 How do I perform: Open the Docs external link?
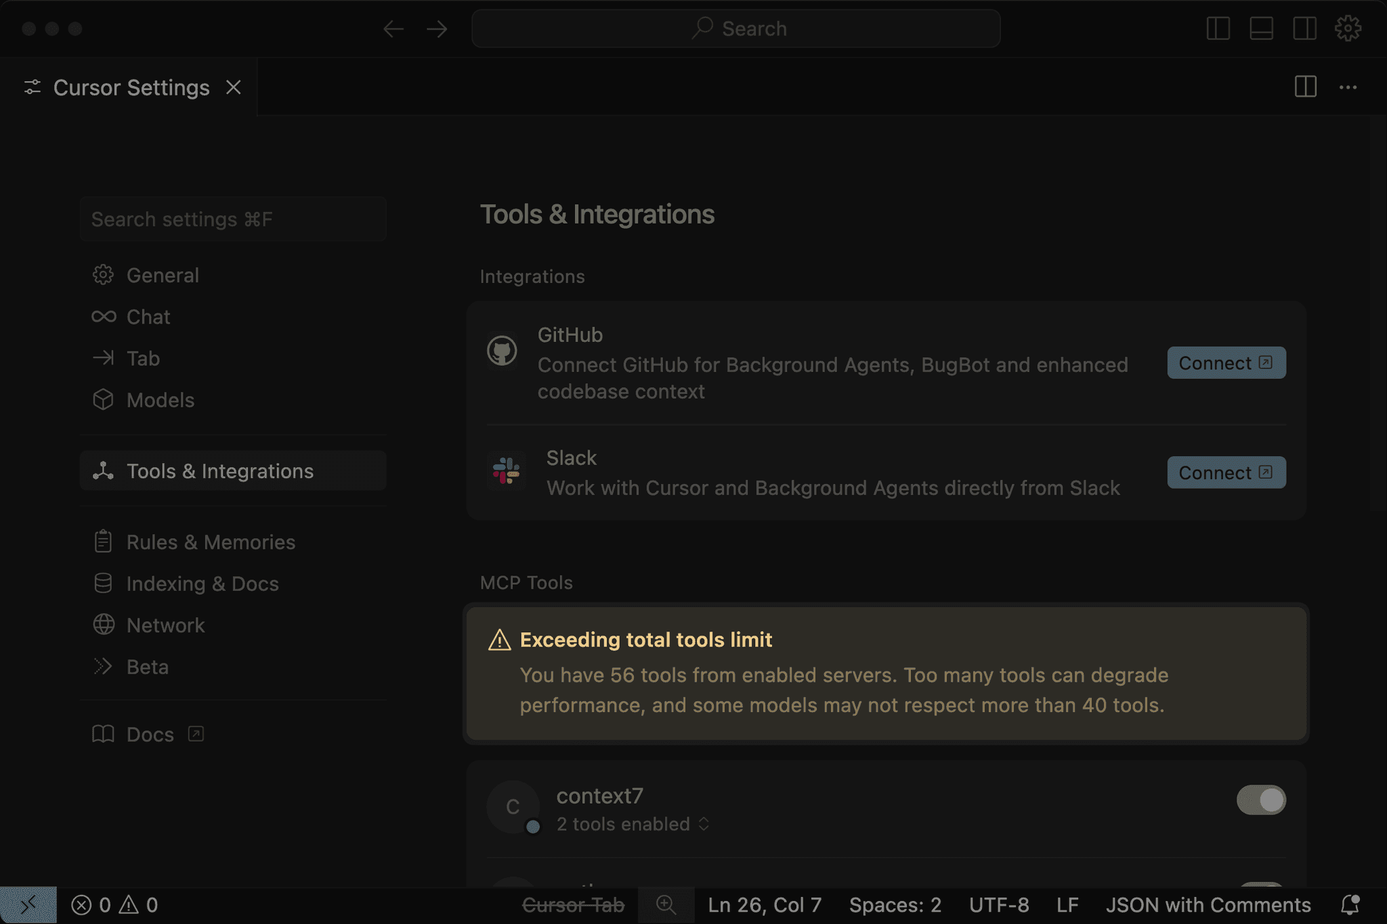click(150, 734)
